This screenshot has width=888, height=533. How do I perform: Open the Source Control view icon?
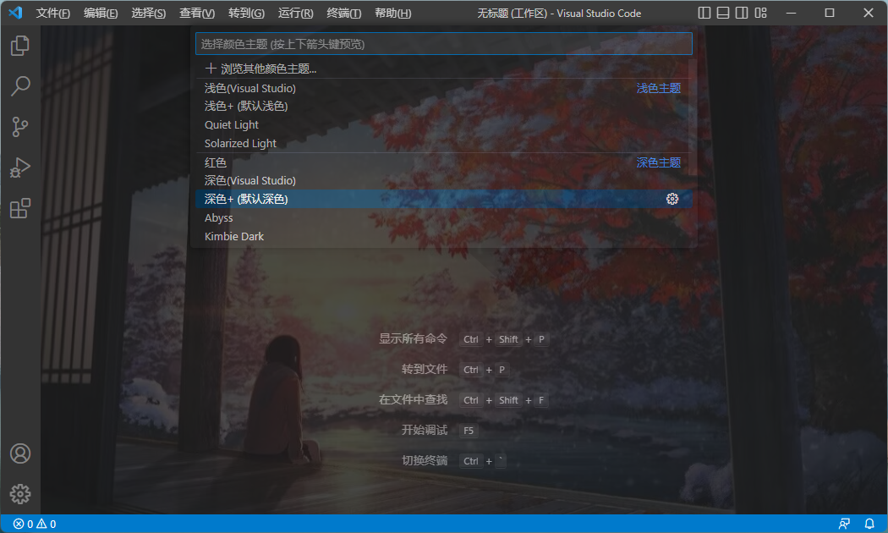click(x=19, y=127)
